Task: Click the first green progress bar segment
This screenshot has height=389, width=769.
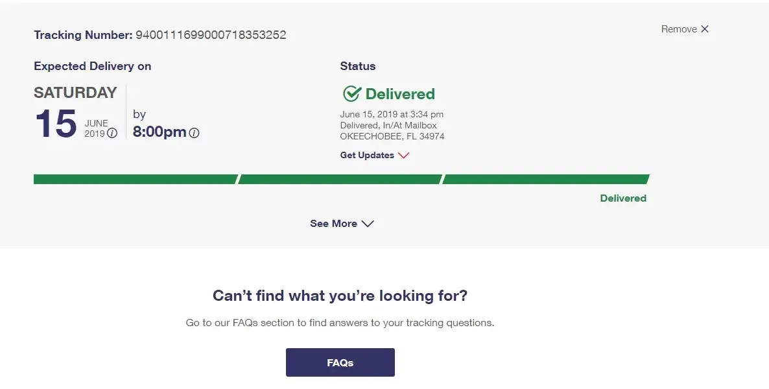Action: [135, 180]
